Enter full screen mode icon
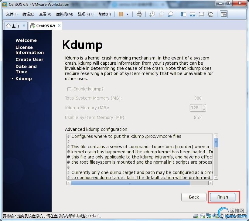This screenshot has width=249, height=221. [x=202, y=14]
